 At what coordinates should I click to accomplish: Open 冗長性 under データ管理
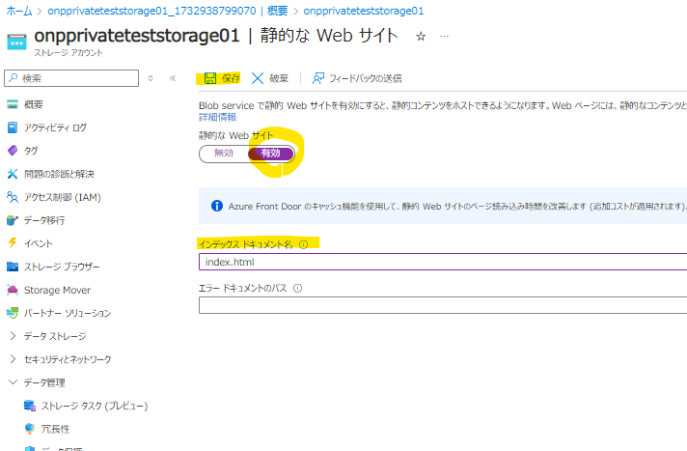[x=56, y=429]
